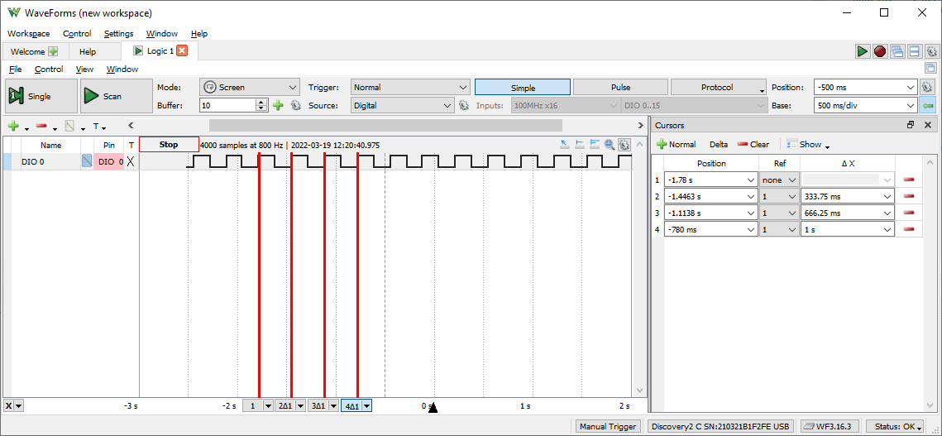Click the green Run All instruments icon
Screen dimensions: 942x436
coord(862,52)
